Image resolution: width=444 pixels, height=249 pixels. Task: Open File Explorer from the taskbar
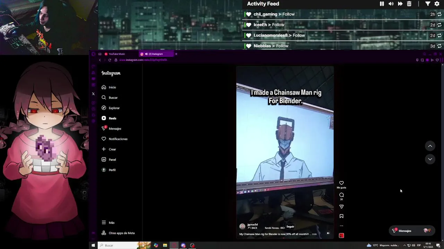click(165, 245)
